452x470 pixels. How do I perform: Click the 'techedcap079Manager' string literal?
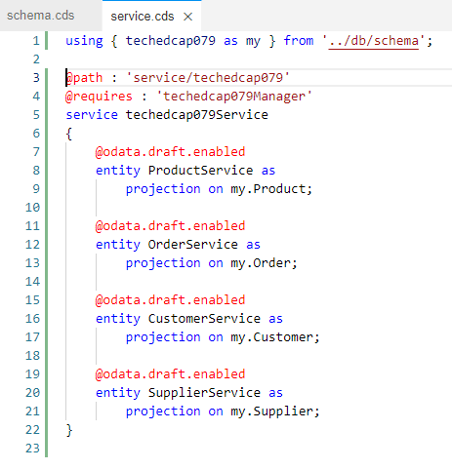234,97
